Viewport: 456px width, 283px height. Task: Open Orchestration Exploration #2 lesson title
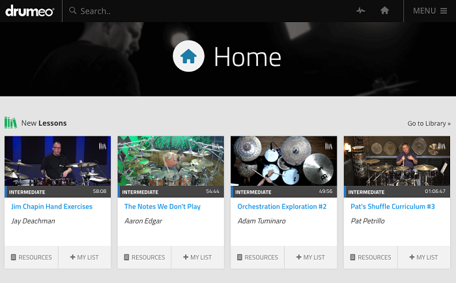click(282, 207)
